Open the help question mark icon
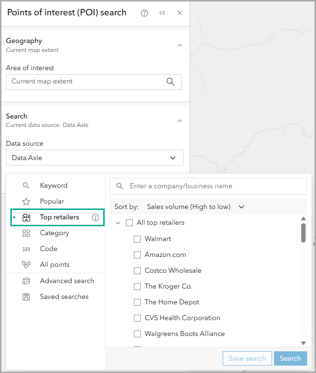 [x=144, y=13]
